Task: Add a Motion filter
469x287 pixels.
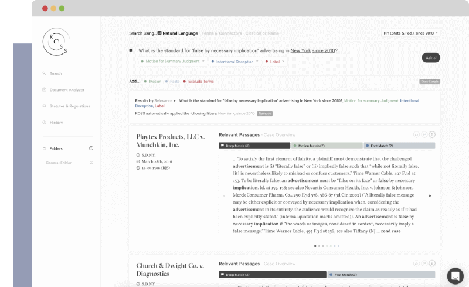Action: 152,81
